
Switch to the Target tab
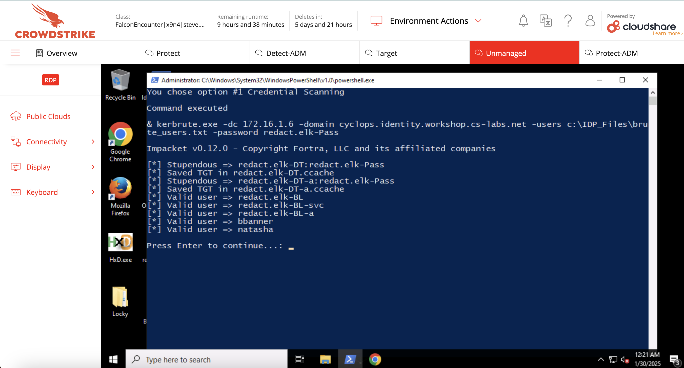[414, 53]
